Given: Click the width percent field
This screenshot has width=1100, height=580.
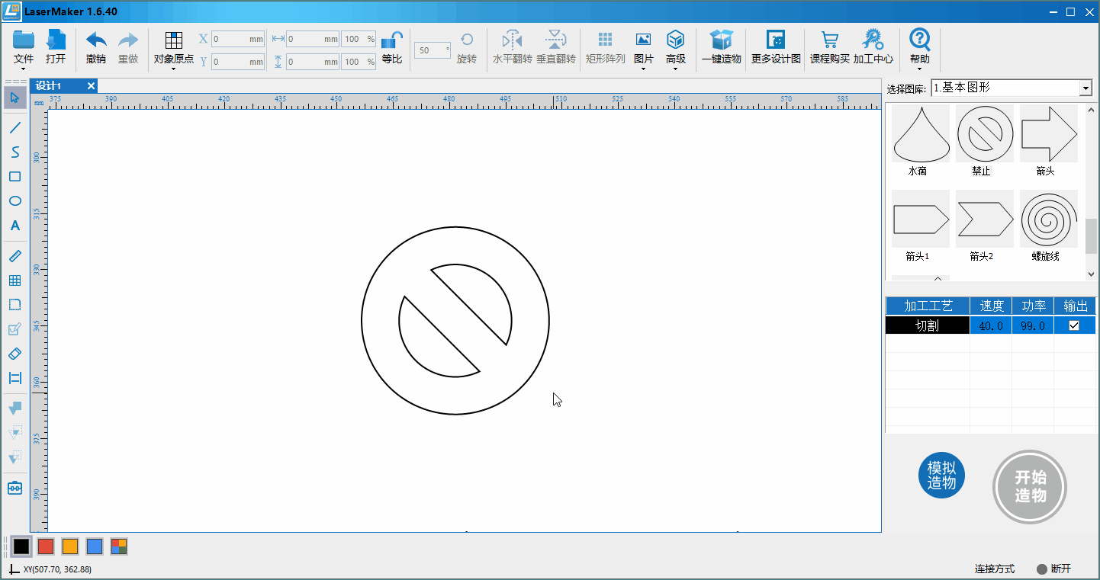Looking at the screenshot, I should click(359, 39).
